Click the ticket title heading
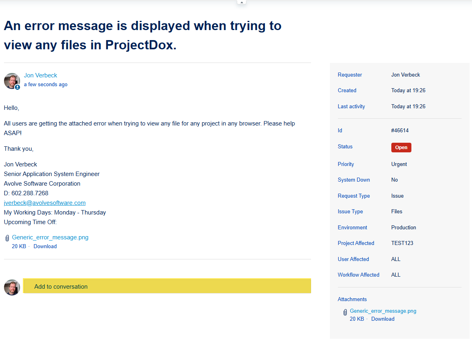Screen dimensions: 472x348 [142, 35]
